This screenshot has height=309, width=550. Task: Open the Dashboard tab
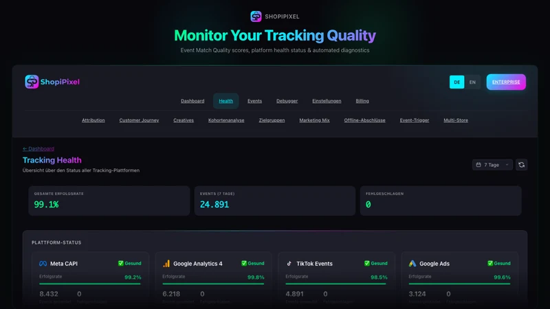(192, 101)
